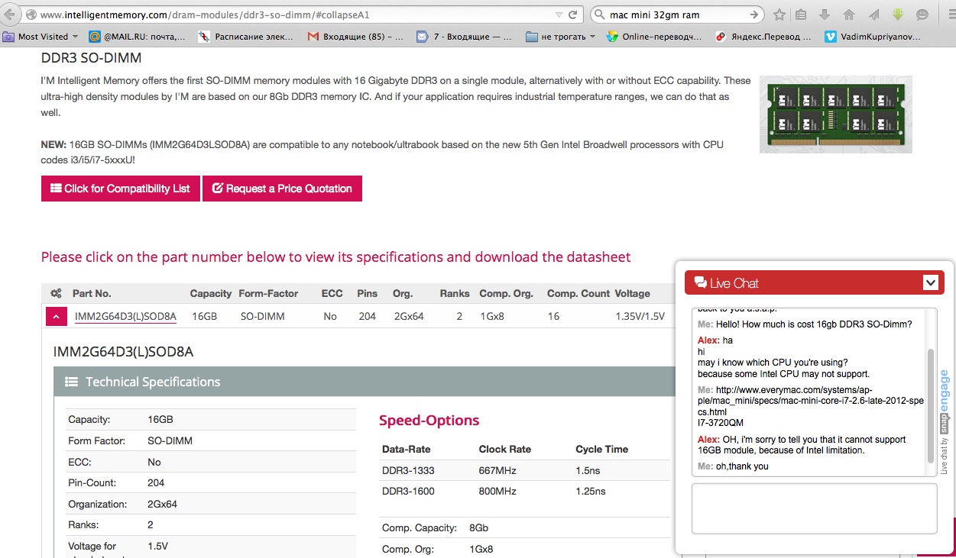Open the Входящие (85) Gmail bookmark
Screen dimensions: 956x558
[356, 36]
